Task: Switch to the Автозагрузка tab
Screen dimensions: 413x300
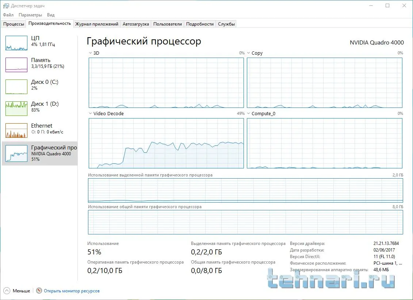Action: (135, 24)
